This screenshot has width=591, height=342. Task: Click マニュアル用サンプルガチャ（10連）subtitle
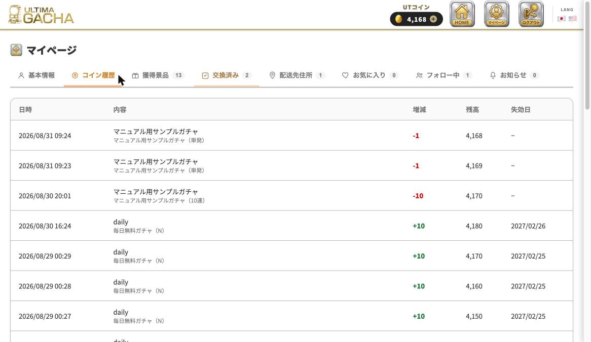tap(159, 200)
